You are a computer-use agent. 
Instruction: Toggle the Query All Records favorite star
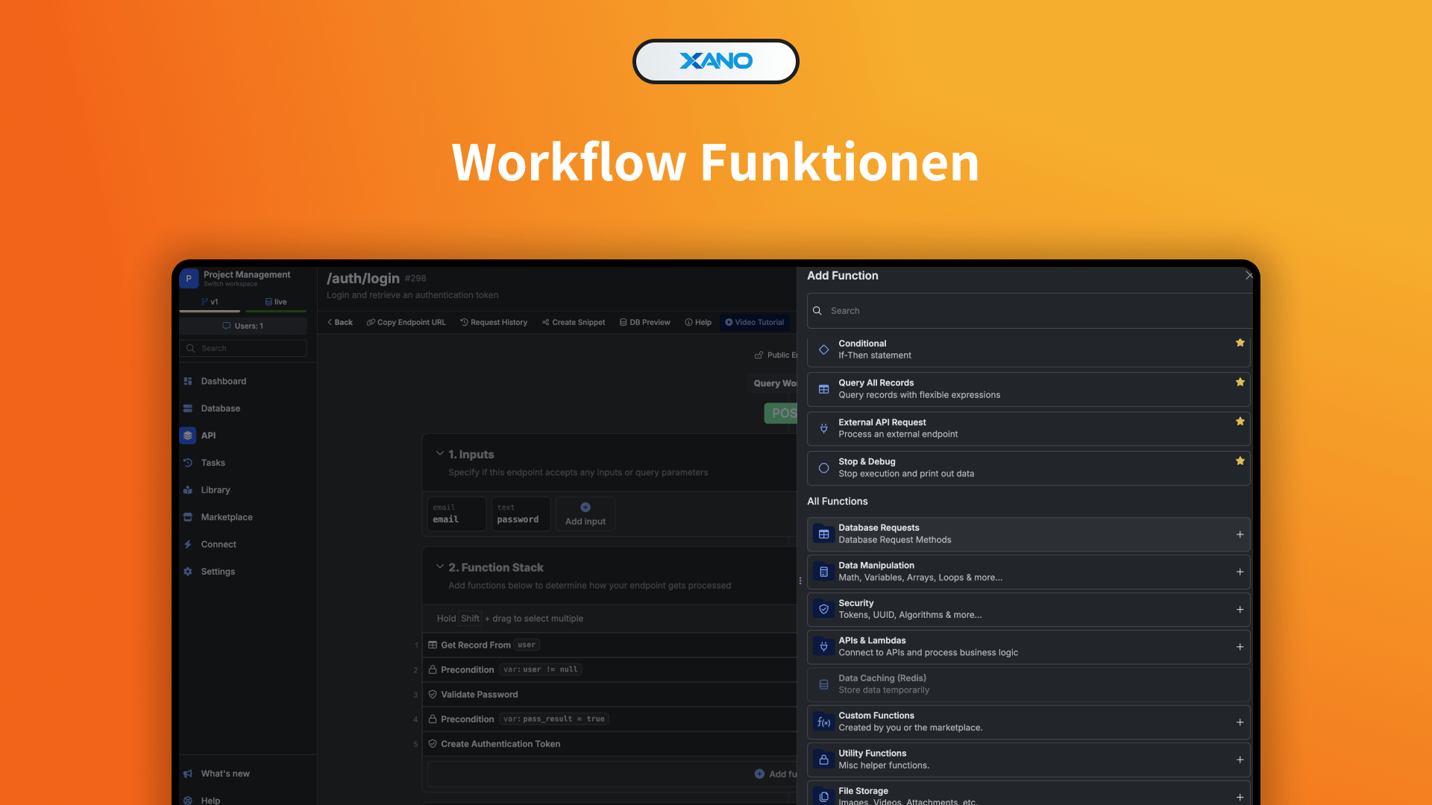pos(1240,382)
